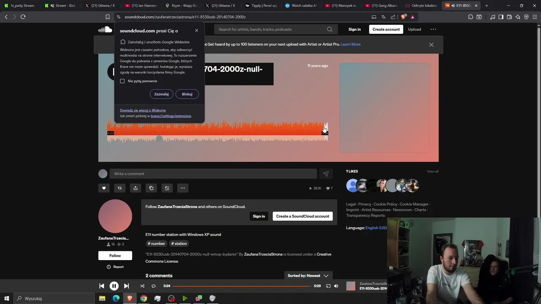The width and height of the screenshot is (541, 304).
Task: Click the track artwork in player bar
Action: pos(351,286)
